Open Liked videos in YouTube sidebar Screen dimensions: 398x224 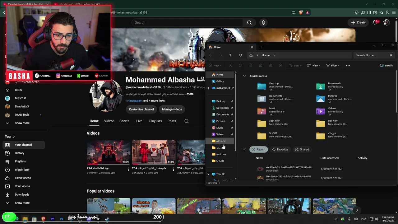pos(23,178)
